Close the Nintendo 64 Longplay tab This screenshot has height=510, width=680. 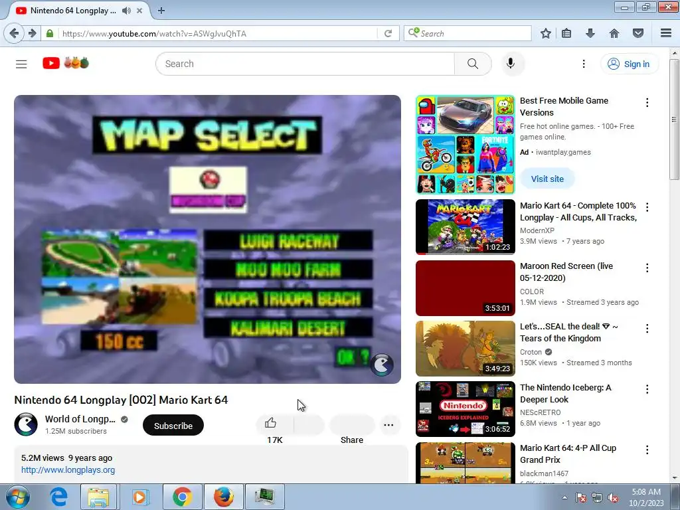point(139,11)
